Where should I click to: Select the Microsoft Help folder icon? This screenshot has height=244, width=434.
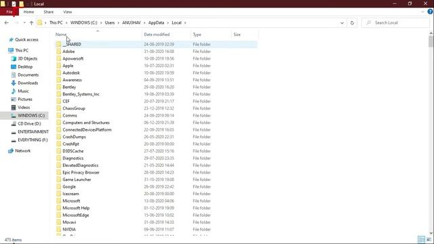59,208
